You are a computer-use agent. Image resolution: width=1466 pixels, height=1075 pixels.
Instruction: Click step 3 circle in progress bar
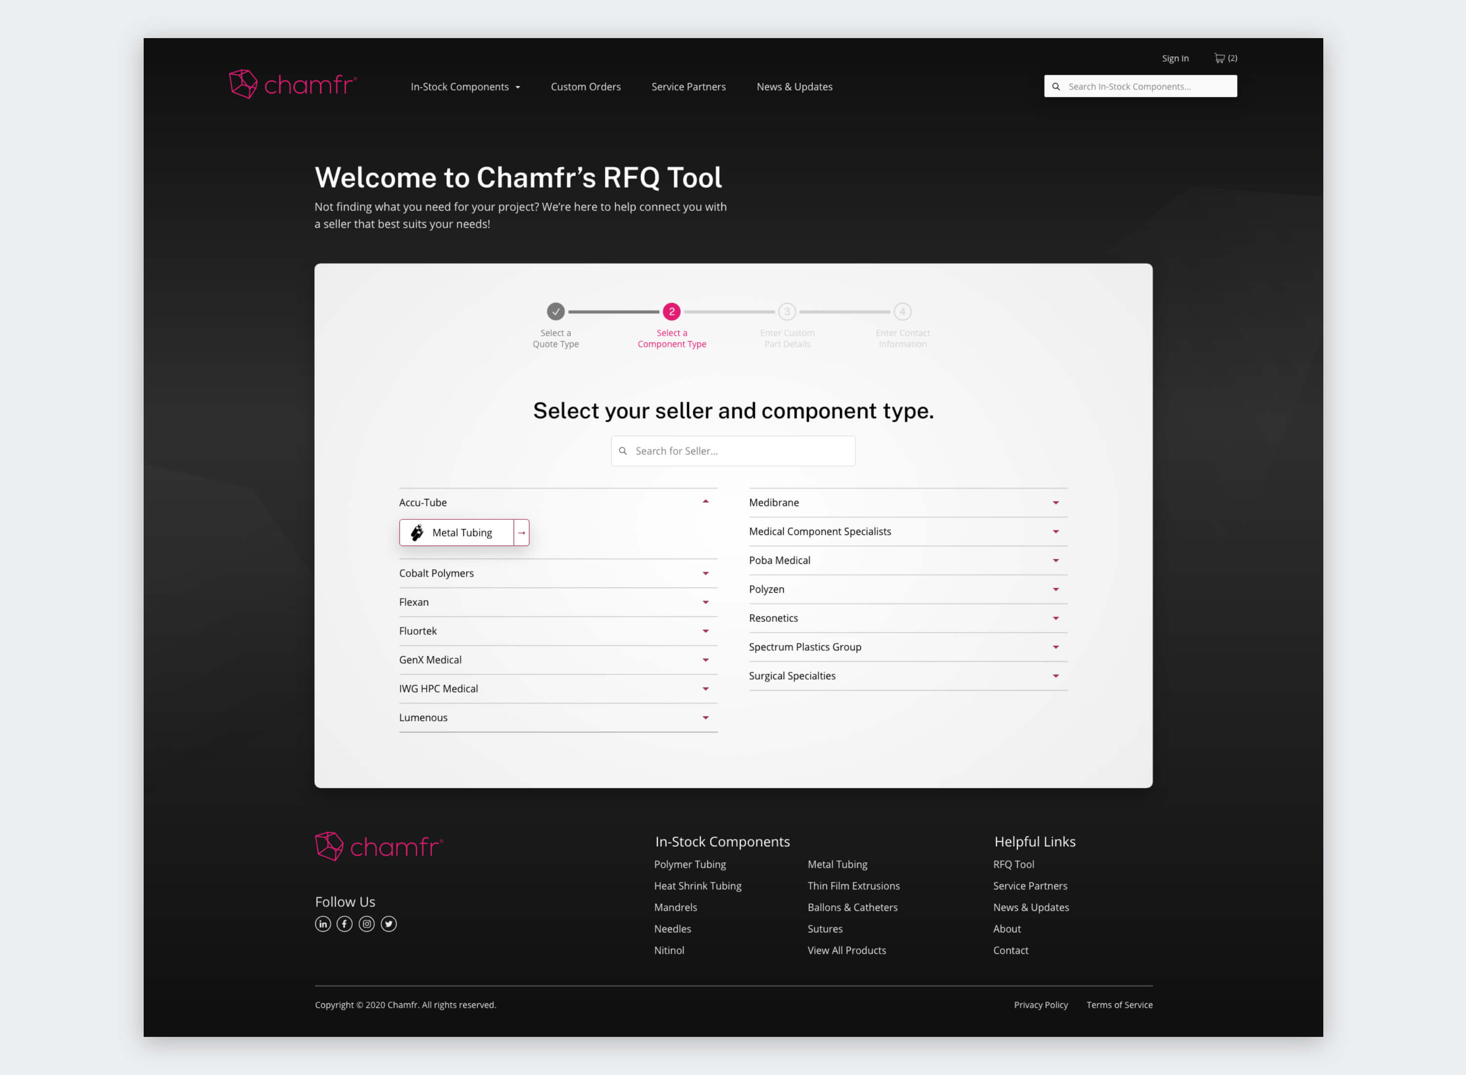pyautogui.click(x=787, y=312)
